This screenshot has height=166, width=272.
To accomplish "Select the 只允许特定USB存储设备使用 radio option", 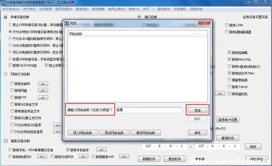I will click(x=10, y=32).
